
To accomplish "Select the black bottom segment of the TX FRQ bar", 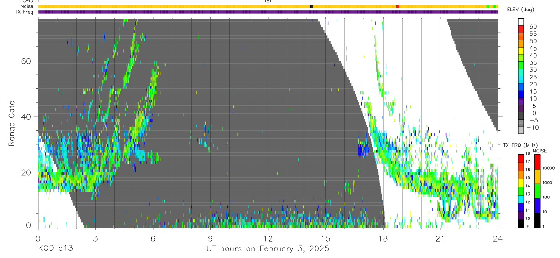I will pyautogui.click(x=521, y=223).
